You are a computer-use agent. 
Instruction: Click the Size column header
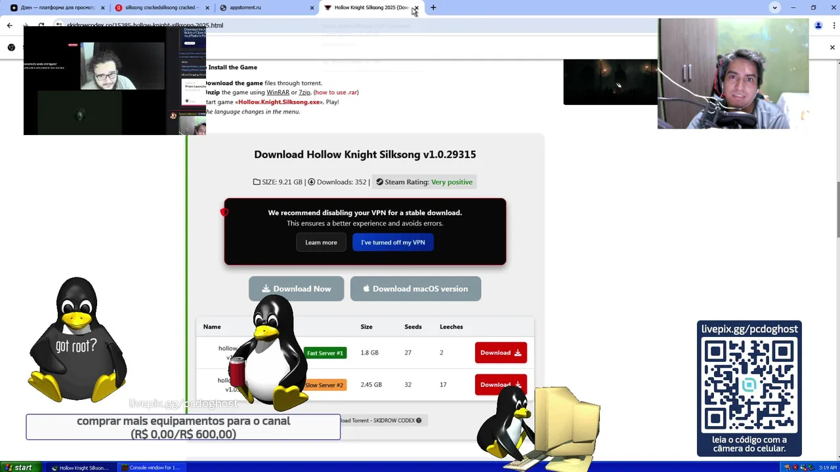point(366,326)
